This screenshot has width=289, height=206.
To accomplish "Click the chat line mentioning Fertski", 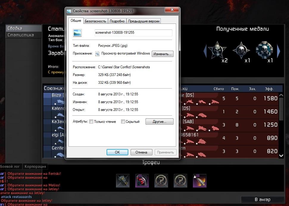I will tap(31, 174).
